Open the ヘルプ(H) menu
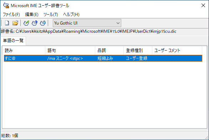Image resolution: width=209 pixels, height=140 pixels. coord(71,14)
